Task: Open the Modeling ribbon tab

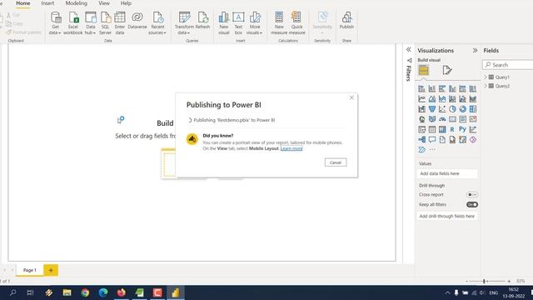Action: click(76, 3)
